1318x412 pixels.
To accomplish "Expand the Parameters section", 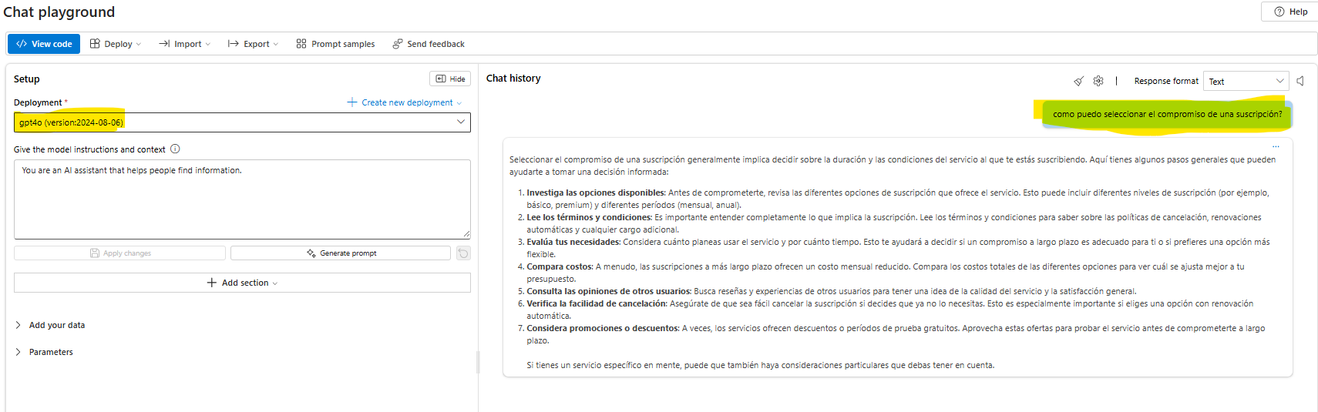I will 44,352.
